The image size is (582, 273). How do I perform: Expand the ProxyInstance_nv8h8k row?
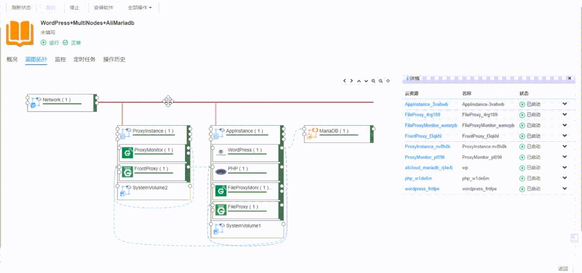click(565, 146)
